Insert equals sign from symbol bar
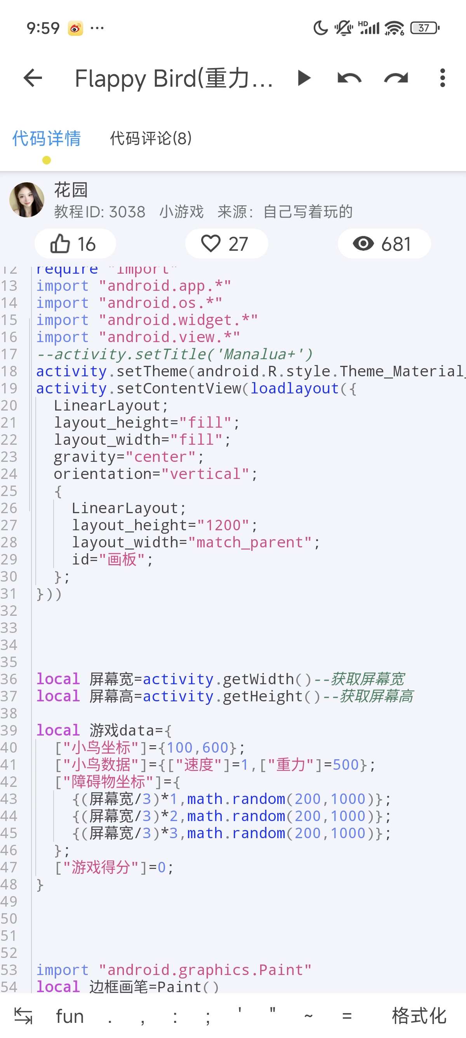This screenshot has width=466, height=1038. tap(347, 1016)
